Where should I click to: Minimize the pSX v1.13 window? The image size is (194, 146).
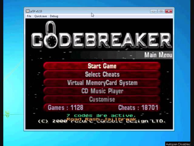click(x=154, y=11)
